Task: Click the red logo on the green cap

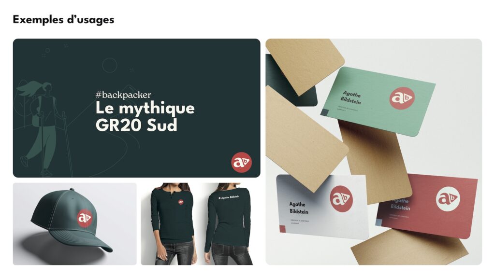Action: 85,218
